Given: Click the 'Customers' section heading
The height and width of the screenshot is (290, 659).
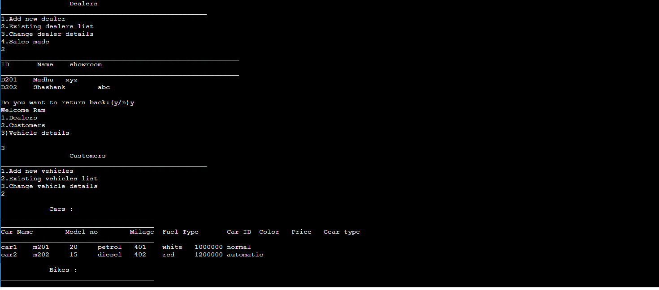Looking at the screenshot, I should [87, 156].
